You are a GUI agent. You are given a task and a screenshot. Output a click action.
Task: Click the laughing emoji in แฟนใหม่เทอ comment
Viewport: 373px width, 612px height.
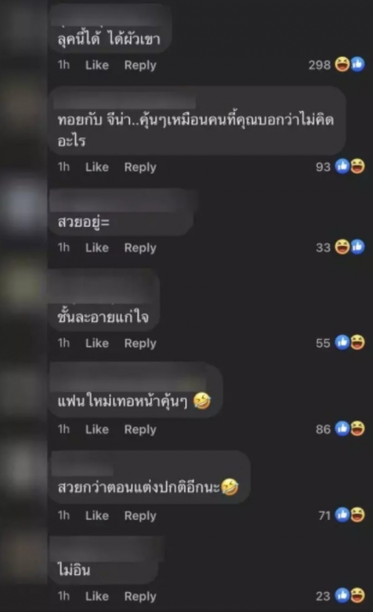click(x=201, y=401)
